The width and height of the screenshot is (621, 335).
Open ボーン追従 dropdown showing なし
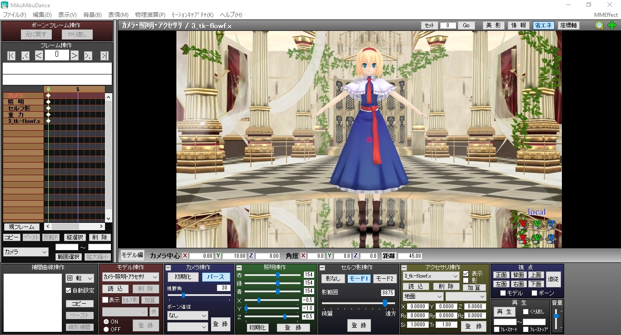pos(187,315)
